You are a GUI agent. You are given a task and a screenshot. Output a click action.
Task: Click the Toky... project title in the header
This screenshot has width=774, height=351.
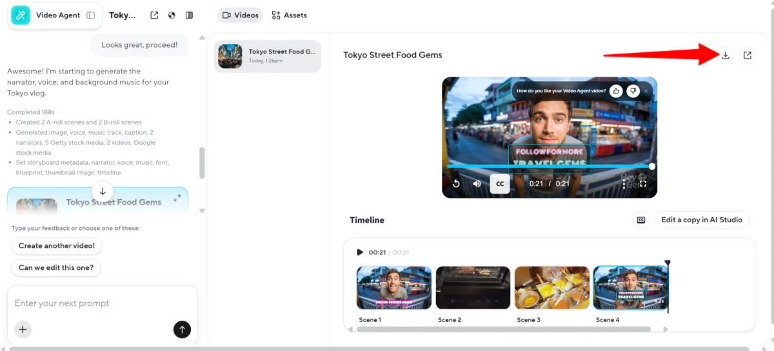[x=123, y=15]
